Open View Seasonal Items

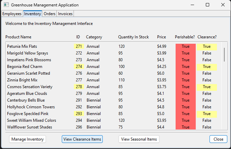(139, 139)
